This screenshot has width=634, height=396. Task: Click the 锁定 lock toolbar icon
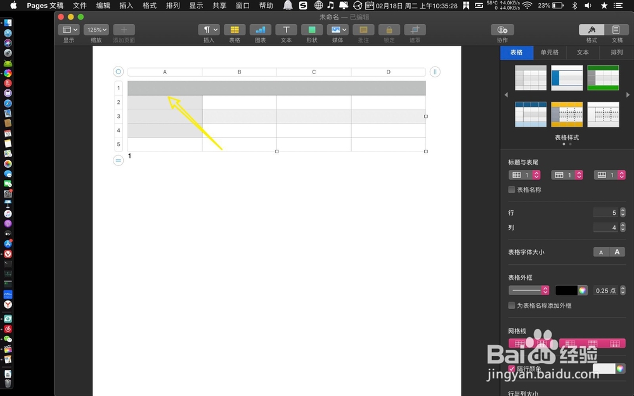click(x=389, y=30)
